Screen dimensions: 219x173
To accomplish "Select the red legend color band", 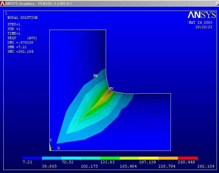I will (188, 158).
